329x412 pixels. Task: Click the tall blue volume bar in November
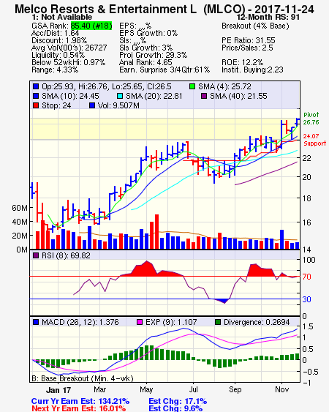(x=281, y=239)
